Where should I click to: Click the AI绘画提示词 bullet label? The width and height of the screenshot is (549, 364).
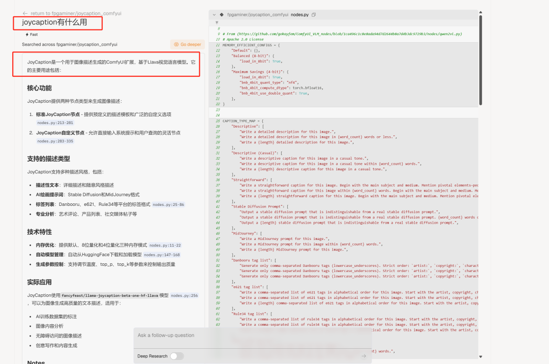[x=50, y=195]
